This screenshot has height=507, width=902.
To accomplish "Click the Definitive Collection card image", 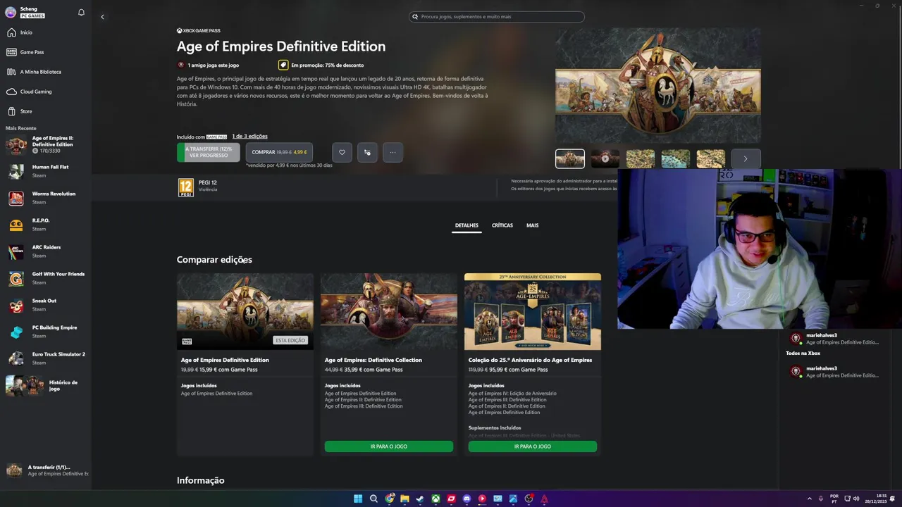I will pyautogui.click(x=389, y=311).
